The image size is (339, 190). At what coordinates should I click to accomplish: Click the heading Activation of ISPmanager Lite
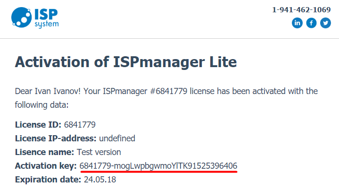[x=126, y=62]
